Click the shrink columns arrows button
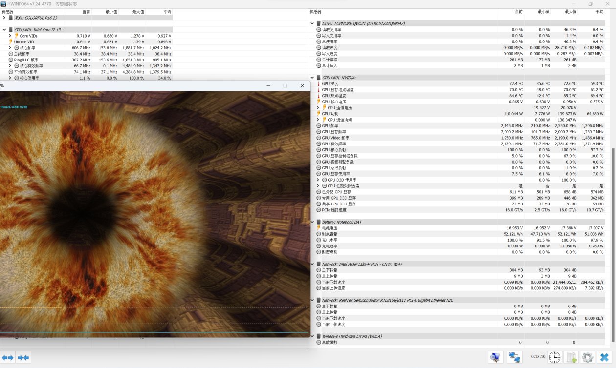Image resolution: width=616 pixels, height=368 pixels. 23,358
